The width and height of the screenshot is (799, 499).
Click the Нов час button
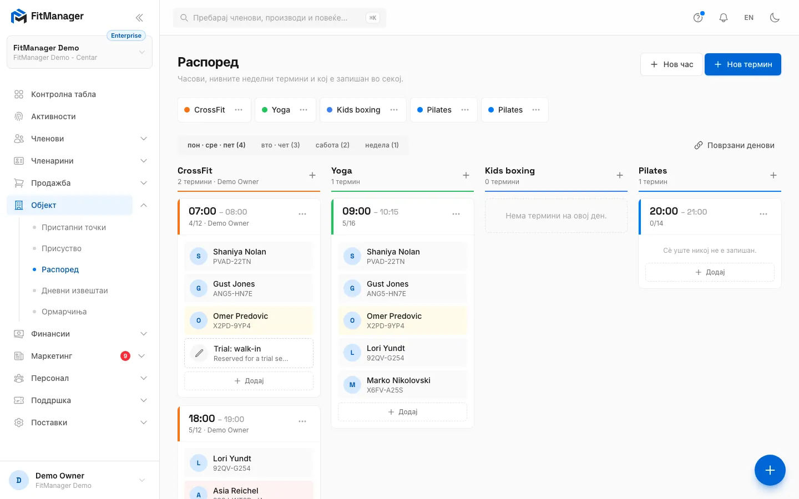[x=671, y=64]
